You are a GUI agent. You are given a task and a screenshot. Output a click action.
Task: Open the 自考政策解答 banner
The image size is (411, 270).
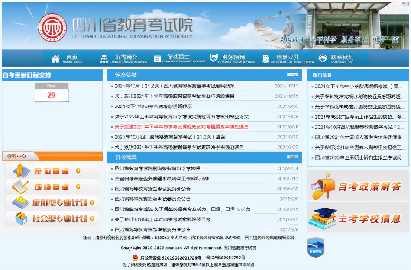[358, 186]
